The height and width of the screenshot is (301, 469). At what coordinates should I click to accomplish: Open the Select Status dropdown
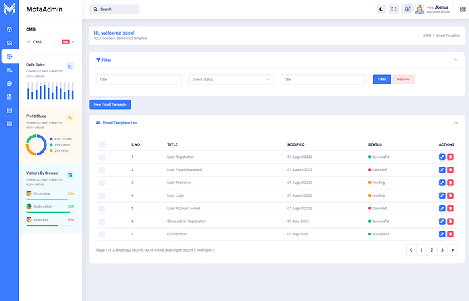pos(231,79)
